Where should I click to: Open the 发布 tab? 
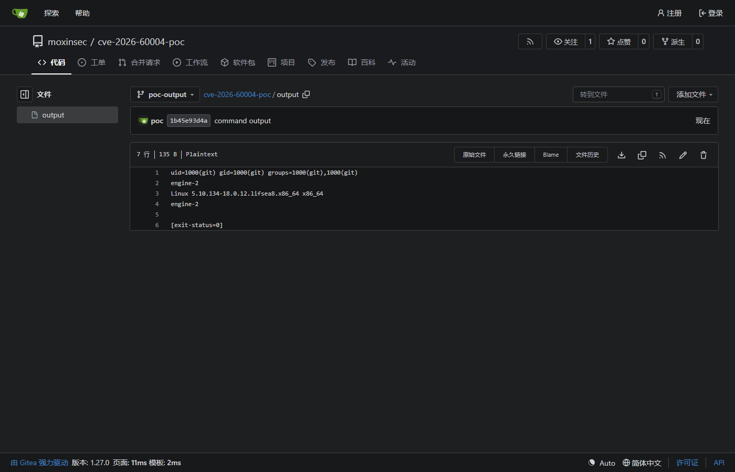click(x=321, y=62)
